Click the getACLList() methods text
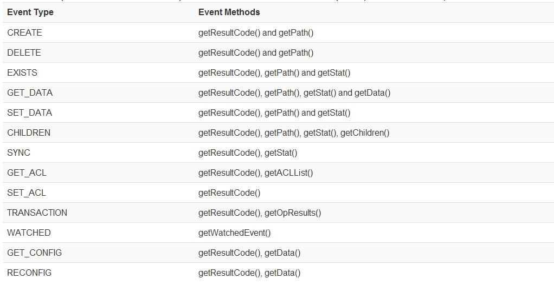Viewport: 554px width, 292px height. coord(289,173)
